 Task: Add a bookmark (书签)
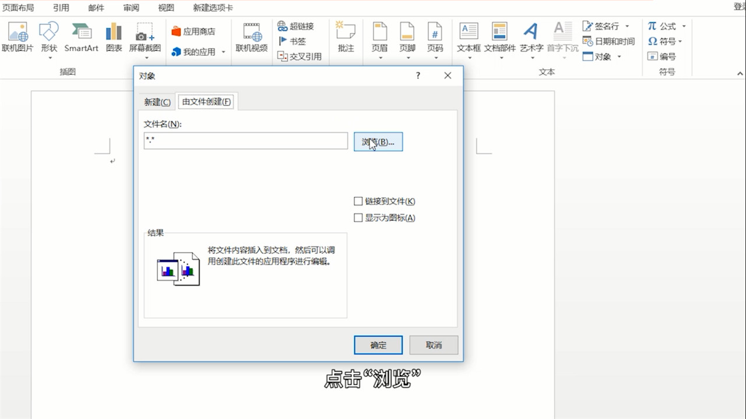pos(293,41)
